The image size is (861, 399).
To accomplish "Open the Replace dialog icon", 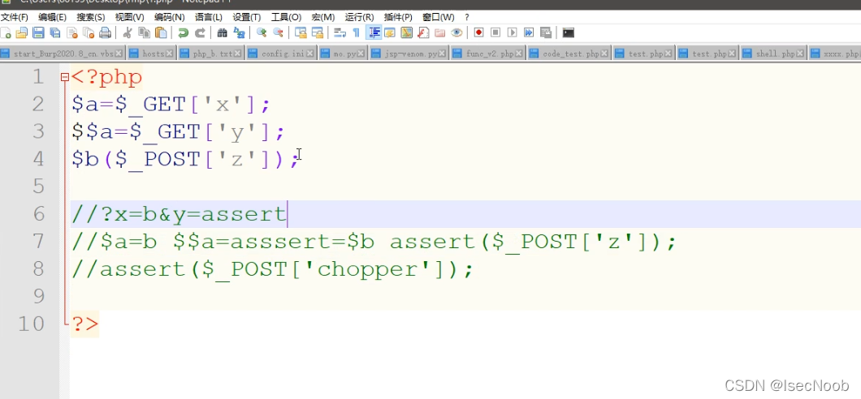I will (x=239, y=33).
